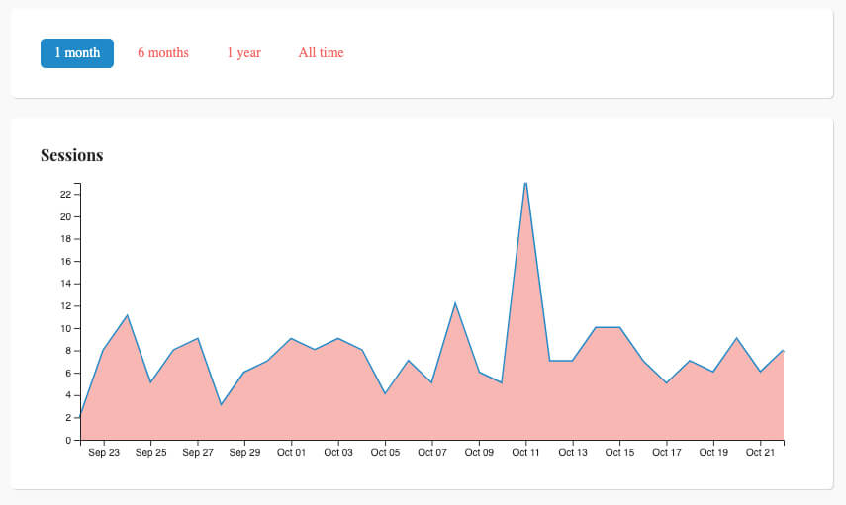Viewport: 846px width, 505px height.
Task: Click the Sep 29 x-axis label
Action: click(x=244, y=453)
